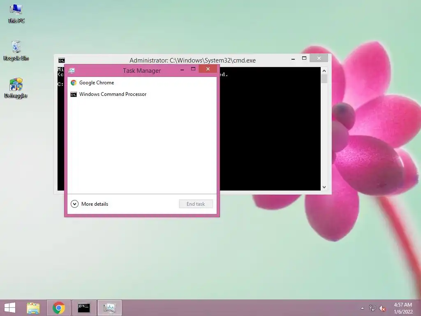Open the network icon in system tray
This screenshot has width=421, height=316.
click(x=372, y=308)
